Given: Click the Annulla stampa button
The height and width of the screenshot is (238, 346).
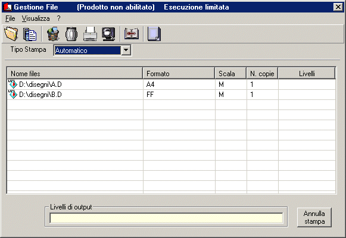Looking at the screenshot, I should click(314, 217).
